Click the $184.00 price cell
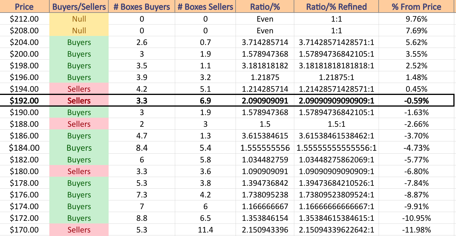The height and width of the screenshot is (236, 456). click(25, 148)
